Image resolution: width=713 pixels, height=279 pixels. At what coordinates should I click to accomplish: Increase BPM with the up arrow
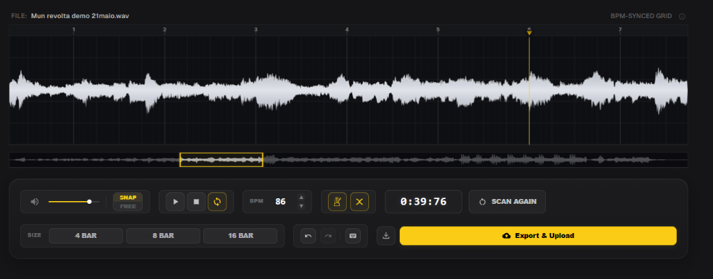point(301,197)
